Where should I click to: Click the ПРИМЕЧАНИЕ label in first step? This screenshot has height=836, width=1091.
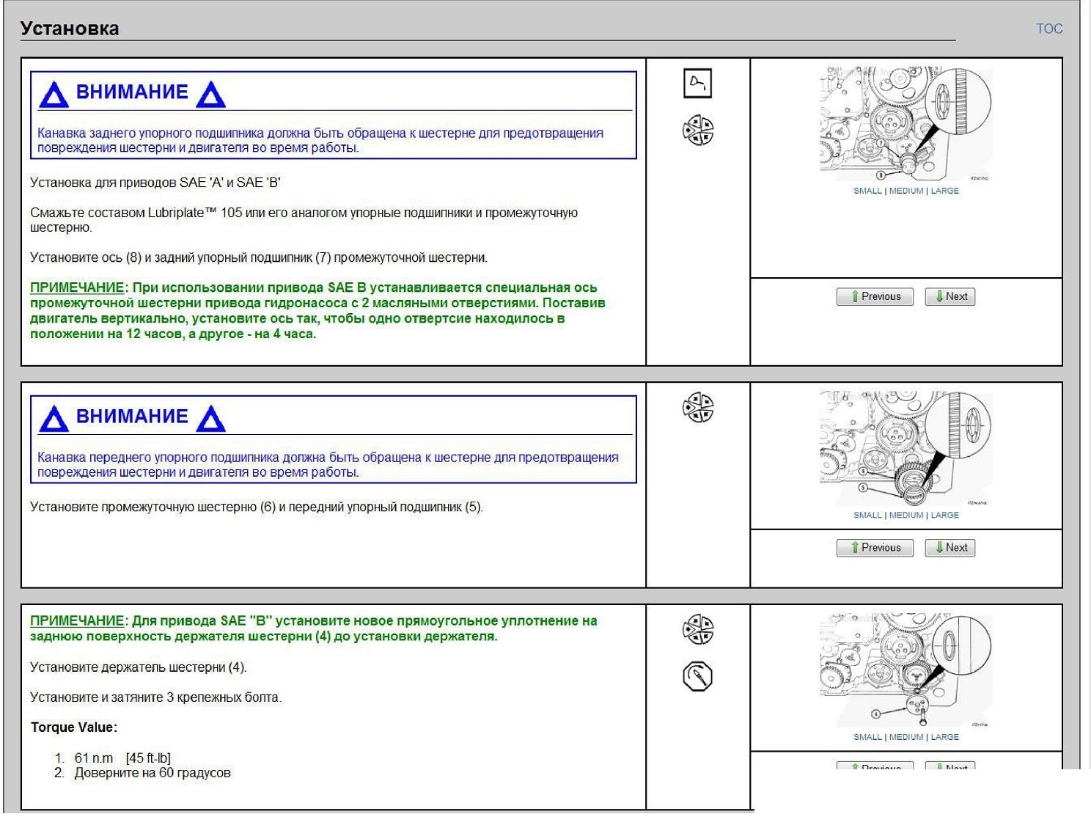[77, 287]
